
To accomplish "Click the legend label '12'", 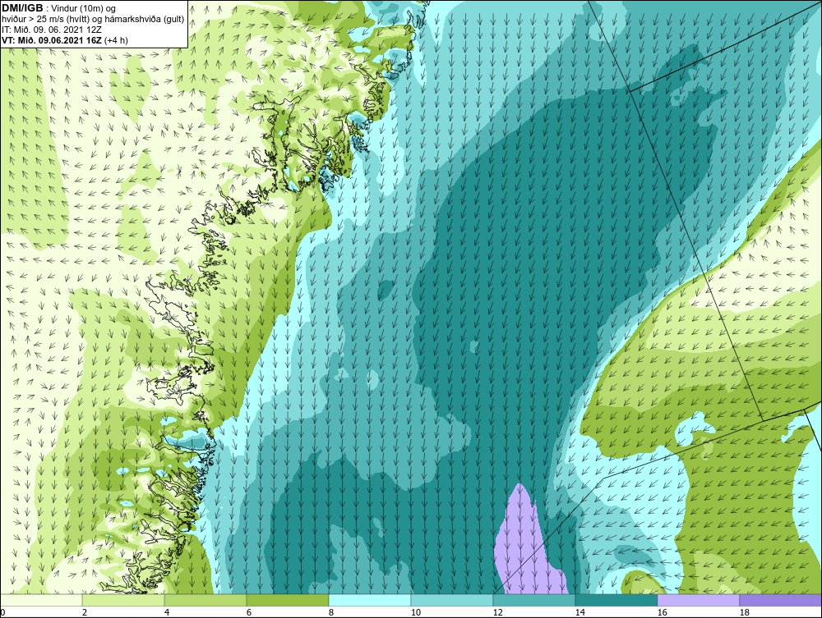I will pyautogui.click(x=498, y=612).
